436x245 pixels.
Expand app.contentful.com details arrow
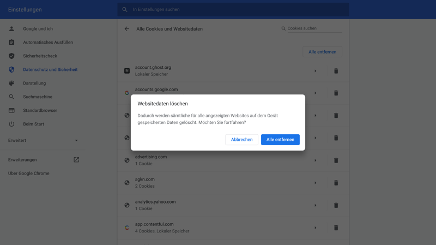click(315, 228)
